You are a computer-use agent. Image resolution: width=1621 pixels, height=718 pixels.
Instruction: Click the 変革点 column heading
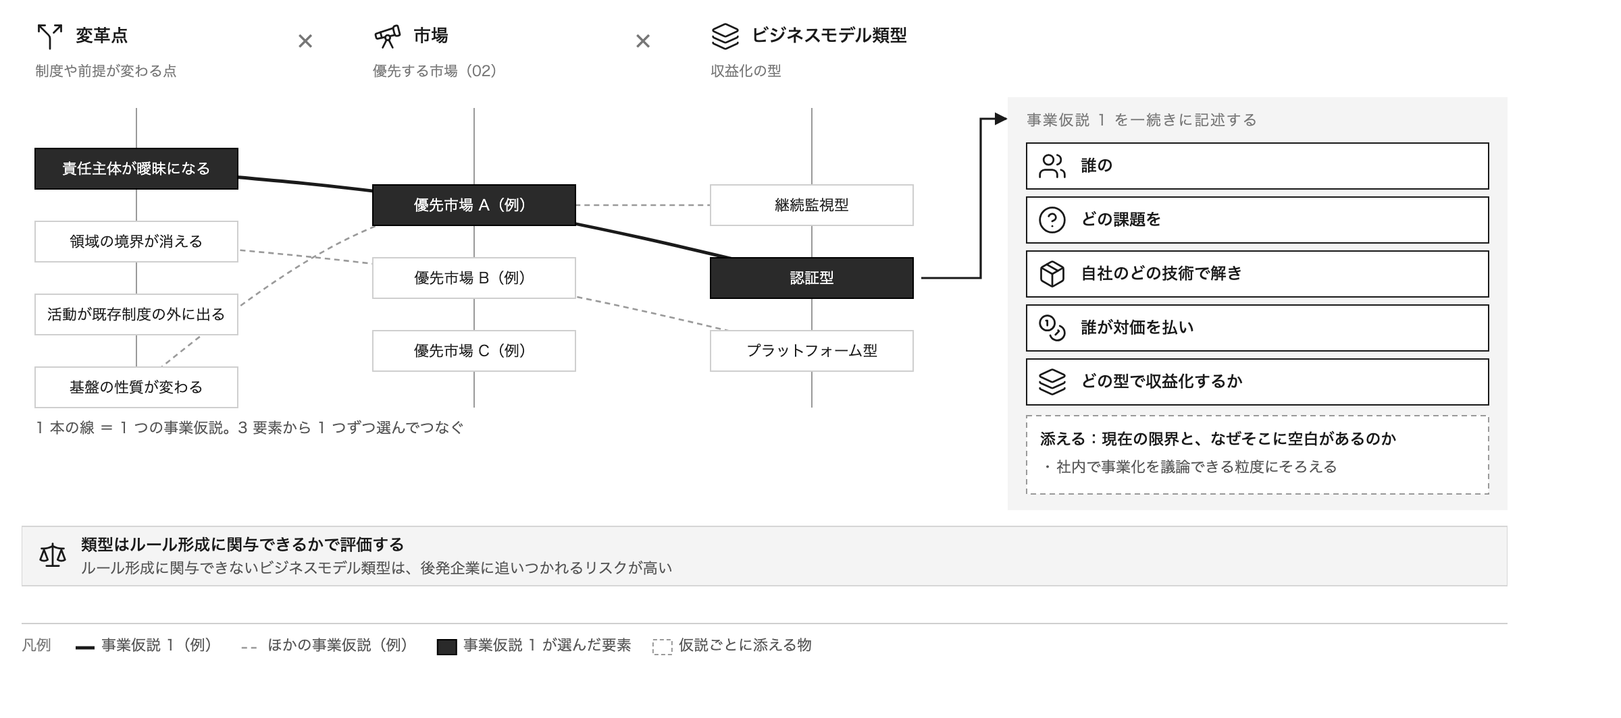(101, 36)
